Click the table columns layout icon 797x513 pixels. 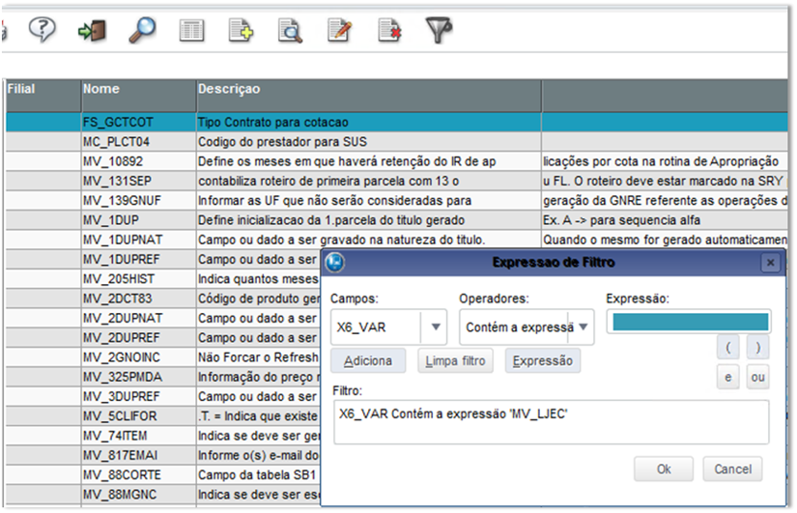(192, 31)
